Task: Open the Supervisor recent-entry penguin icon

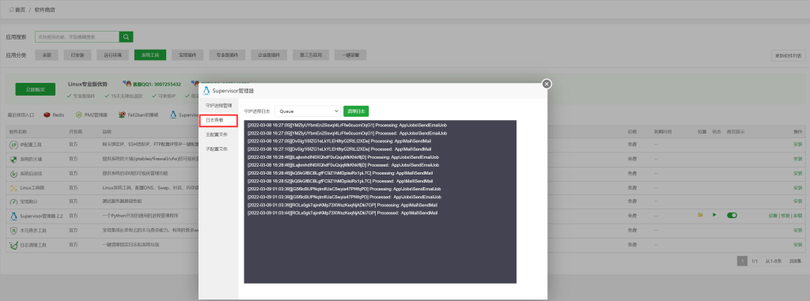Action: tap(173, 115)
